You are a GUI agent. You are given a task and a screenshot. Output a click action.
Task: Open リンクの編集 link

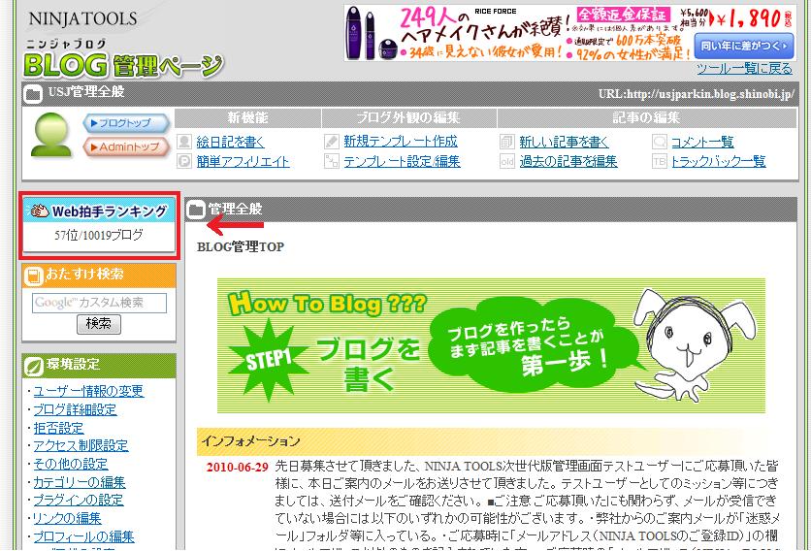pyautogui.click(x=67, y=518)
